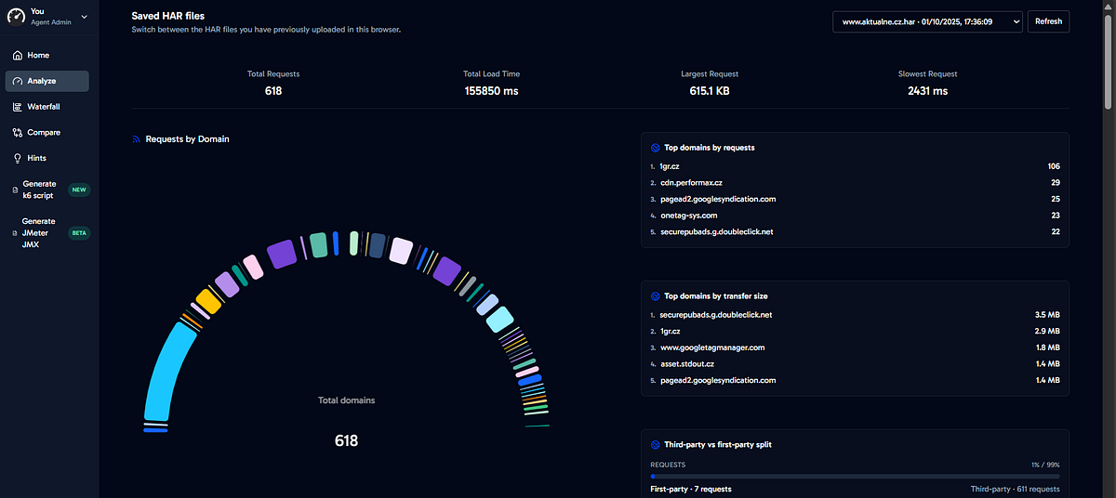Screen dimensions: 1116x498
Task: Click the Generate JMeter JMX file icon
Action: tap(15, 232)
